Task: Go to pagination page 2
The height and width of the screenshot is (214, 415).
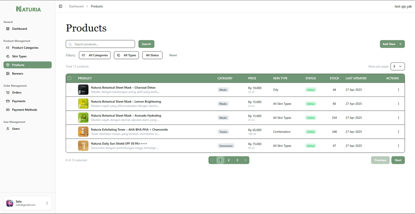Action: [x=229, y=160]
